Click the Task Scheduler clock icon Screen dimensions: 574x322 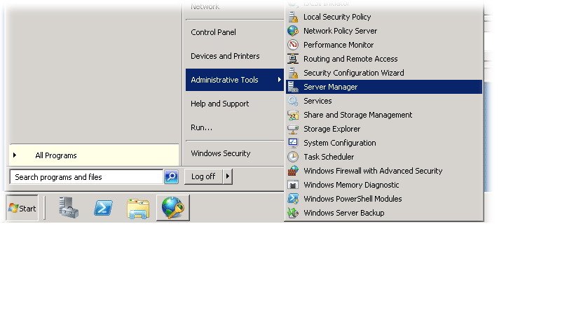(x=293, y=157)
